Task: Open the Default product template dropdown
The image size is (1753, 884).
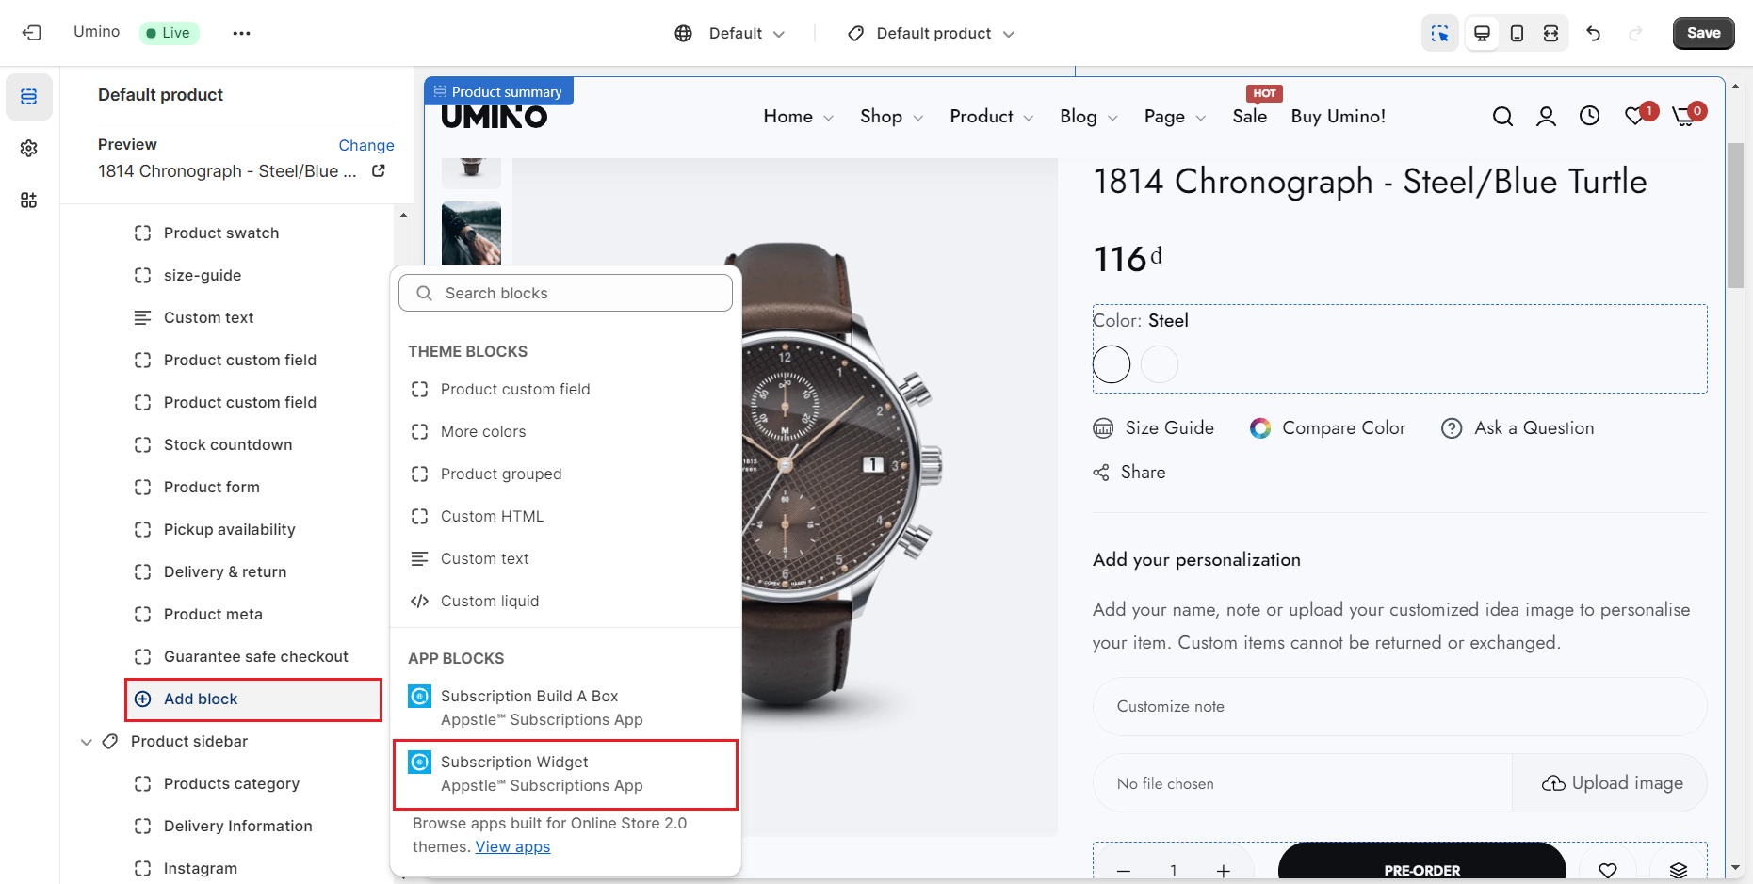Action: [931, 34]
